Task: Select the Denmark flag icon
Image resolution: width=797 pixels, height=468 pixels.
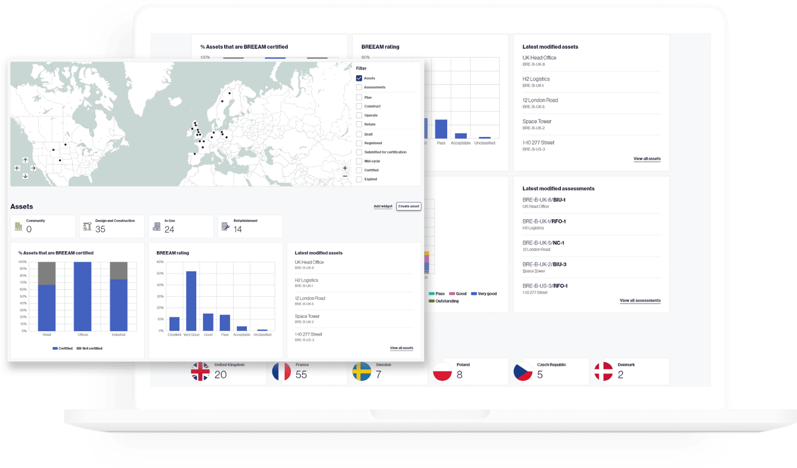Action: point(604,371)
